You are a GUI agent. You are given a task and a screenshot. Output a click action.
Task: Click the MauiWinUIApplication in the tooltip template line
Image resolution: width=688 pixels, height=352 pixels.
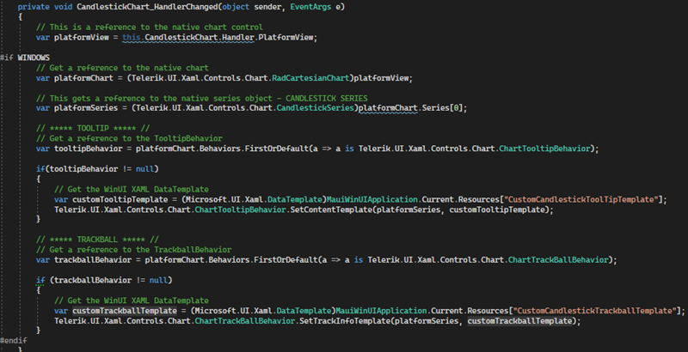372,199
